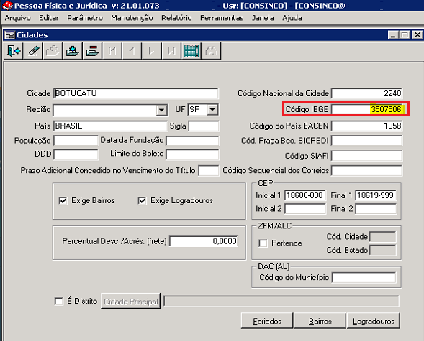This screenshot has width=424, height=341.
Task: Click Código Sequencial dos Correios field
Action: click(367, 171)
